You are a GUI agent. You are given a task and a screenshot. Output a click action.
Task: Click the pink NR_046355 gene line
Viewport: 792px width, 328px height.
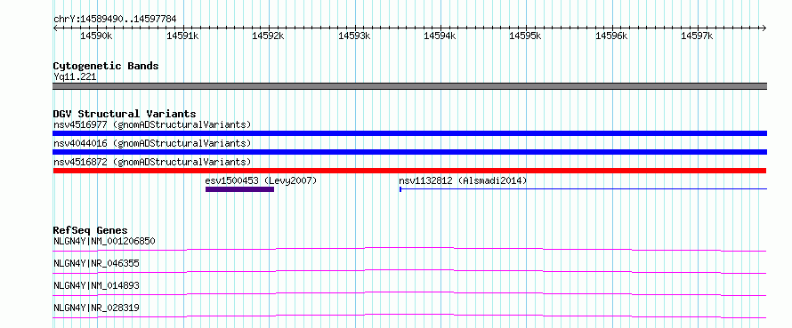409,271
